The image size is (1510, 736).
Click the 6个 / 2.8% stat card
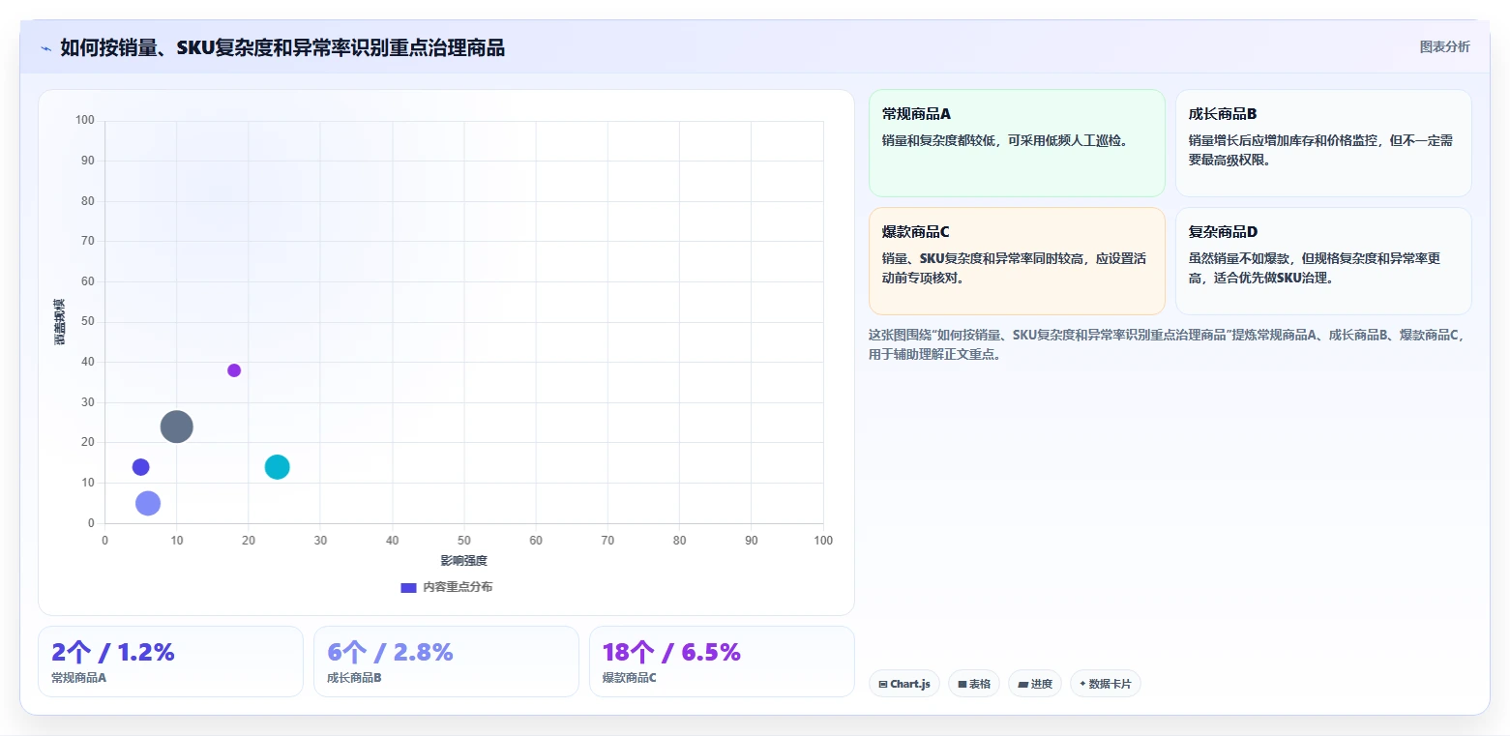(x=446, y=662)
